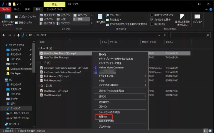Switch to the ミュージック ツール tab
Image resolution: width=214 pixels, height=133 pixels.
[54, 9]
